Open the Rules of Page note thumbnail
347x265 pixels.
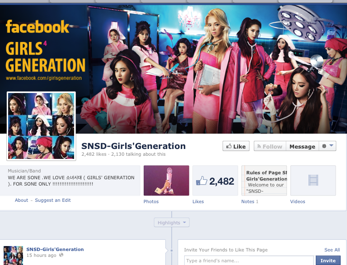264,181
